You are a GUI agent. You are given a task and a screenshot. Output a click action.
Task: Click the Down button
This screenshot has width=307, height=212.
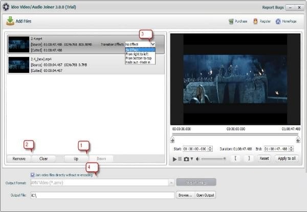click(101, 158)
